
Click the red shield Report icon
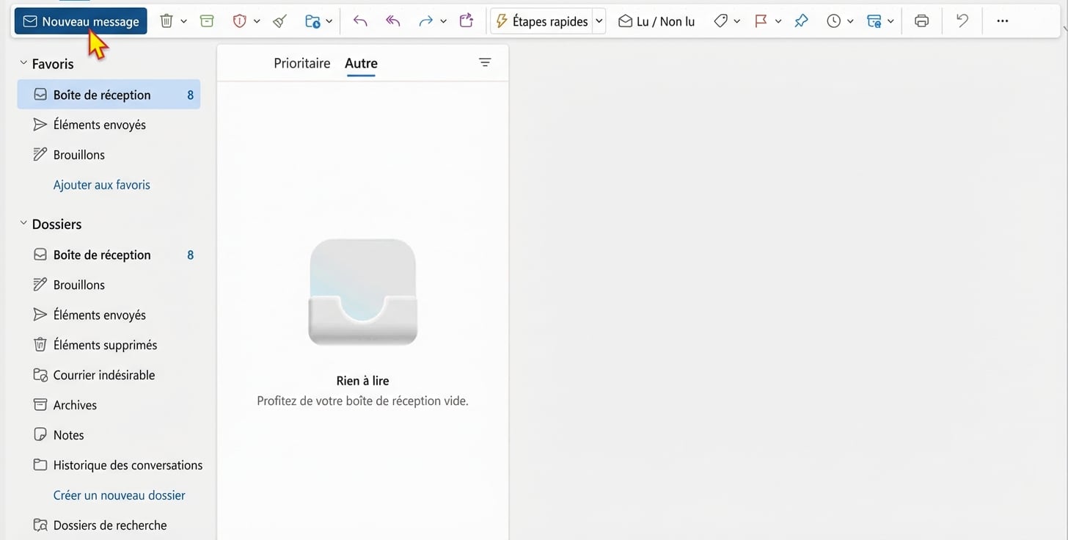(239, 21)
